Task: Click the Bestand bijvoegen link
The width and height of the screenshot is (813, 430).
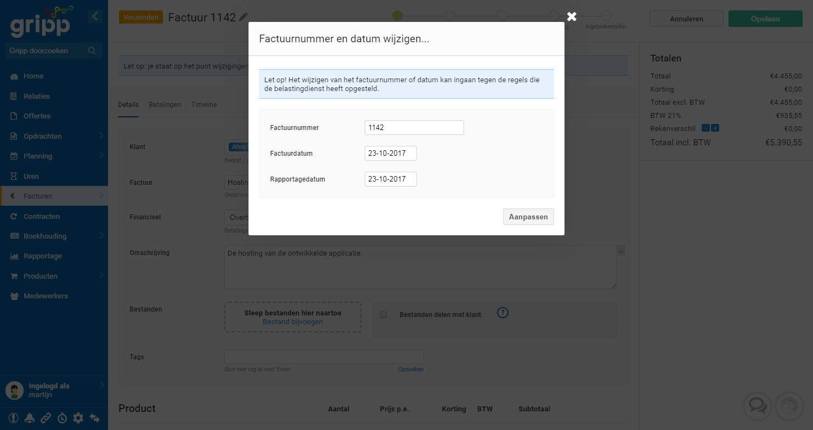Action: point(292,322)
